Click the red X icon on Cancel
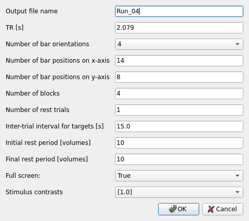This screenshot has height=221, width=249. (x=211, y=209)
